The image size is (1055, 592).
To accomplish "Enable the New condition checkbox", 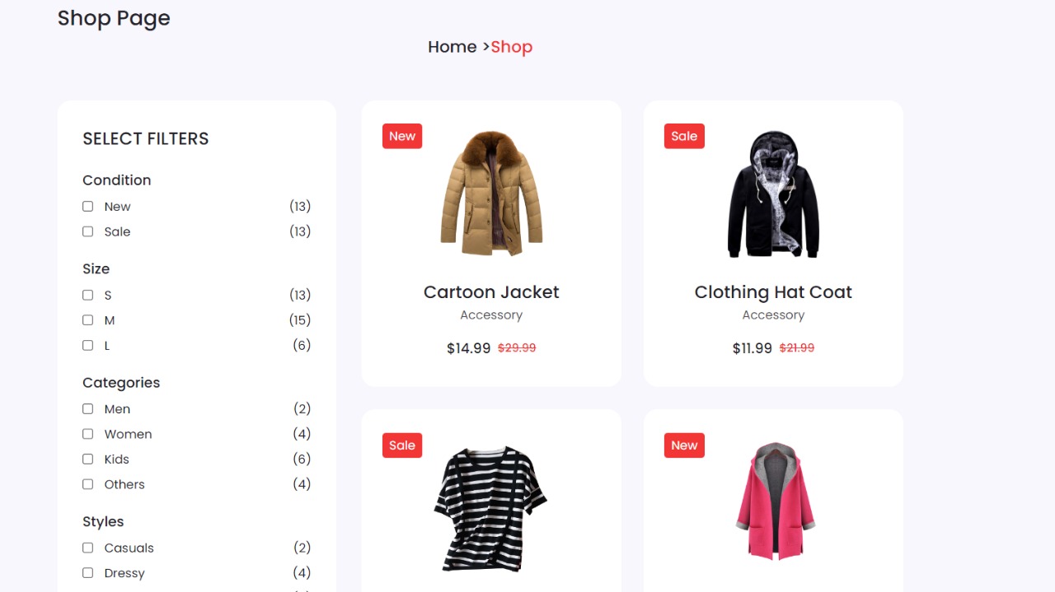I will click(88, 207).
